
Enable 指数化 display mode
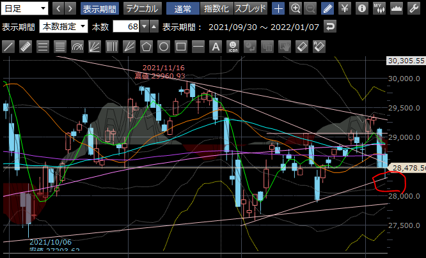coord(217,8)
